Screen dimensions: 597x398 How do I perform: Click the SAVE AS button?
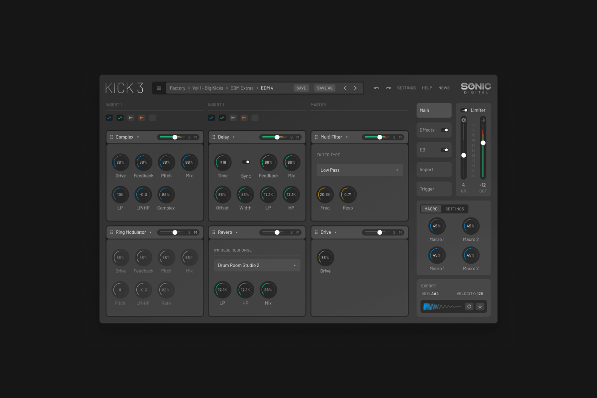click(325, 88)
